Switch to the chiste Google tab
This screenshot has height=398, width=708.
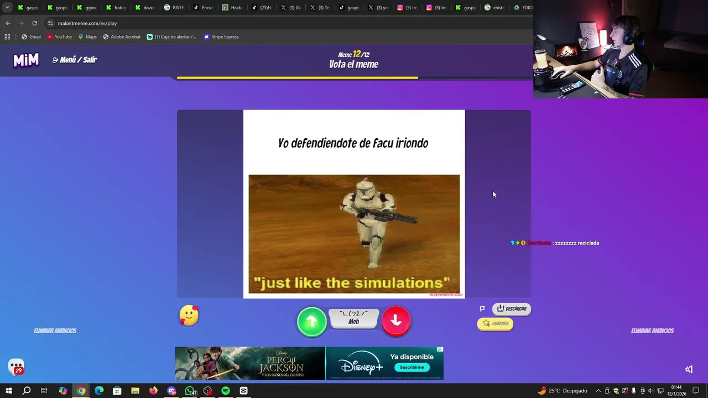[494, 8]
